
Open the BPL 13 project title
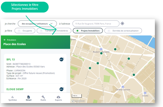(x=11, y=59)
